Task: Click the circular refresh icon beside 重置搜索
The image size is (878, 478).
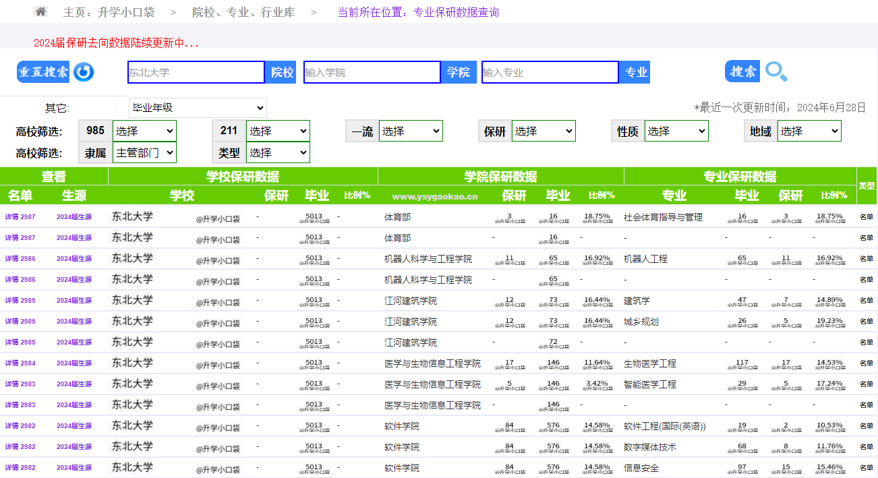Action: 84,72
